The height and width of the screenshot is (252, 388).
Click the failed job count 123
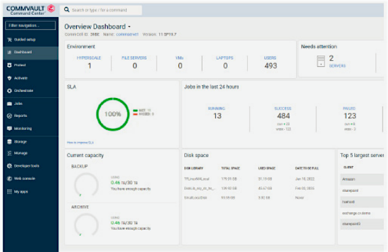350,116
